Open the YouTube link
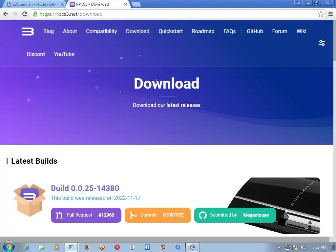Image resolution: width=336 pixels, height=252 pixels. coord(64,54)
